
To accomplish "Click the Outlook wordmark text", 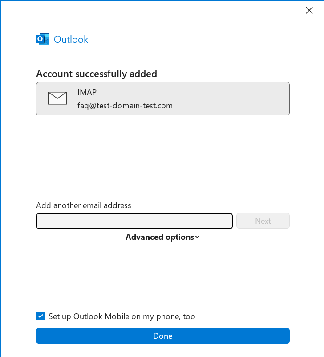I will [71, 39].
